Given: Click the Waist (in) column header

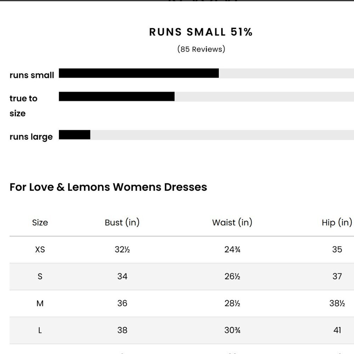Looking at the screenshot, I should (x=232, y=222).
